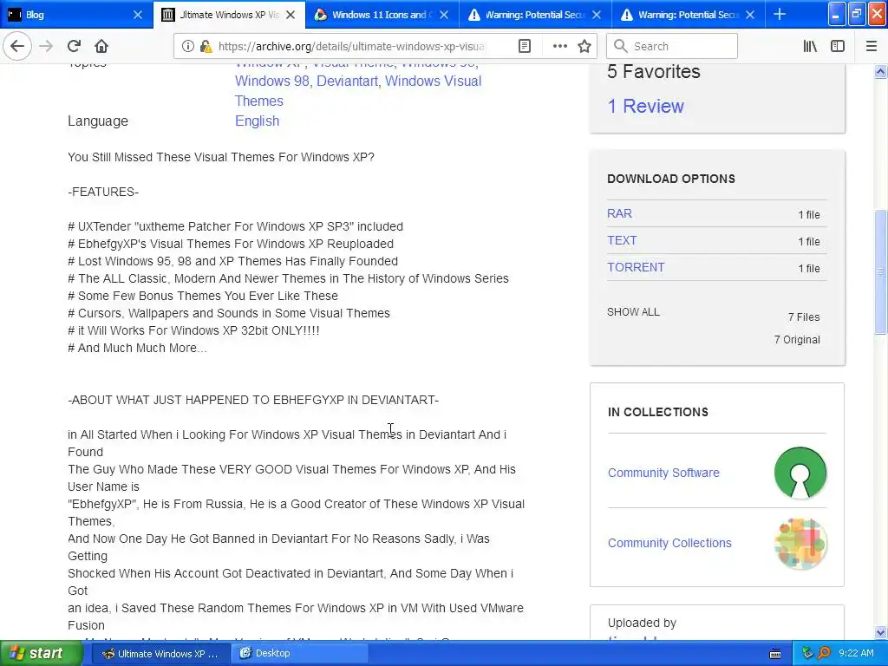Open the Firefox hamburger menu

pos(871,47)
